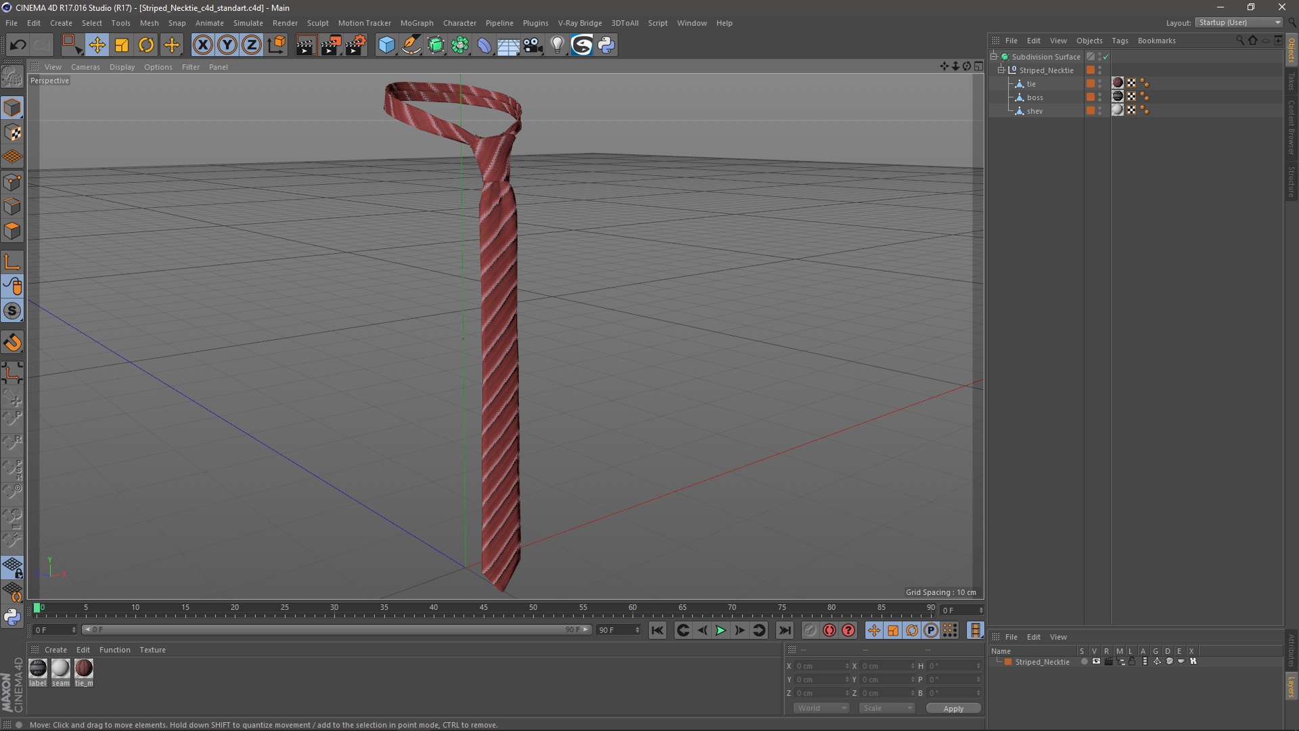Toggle Subdivision Surface enable checkmark
Image resolution: width=1299 pixels, height=731 pixels.
click(1106, 57)
